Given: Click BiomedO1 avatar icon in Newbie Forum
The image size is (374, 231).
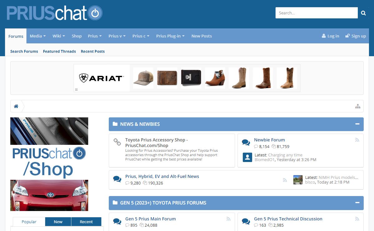Looking at the screenshot, I should 247,157.
